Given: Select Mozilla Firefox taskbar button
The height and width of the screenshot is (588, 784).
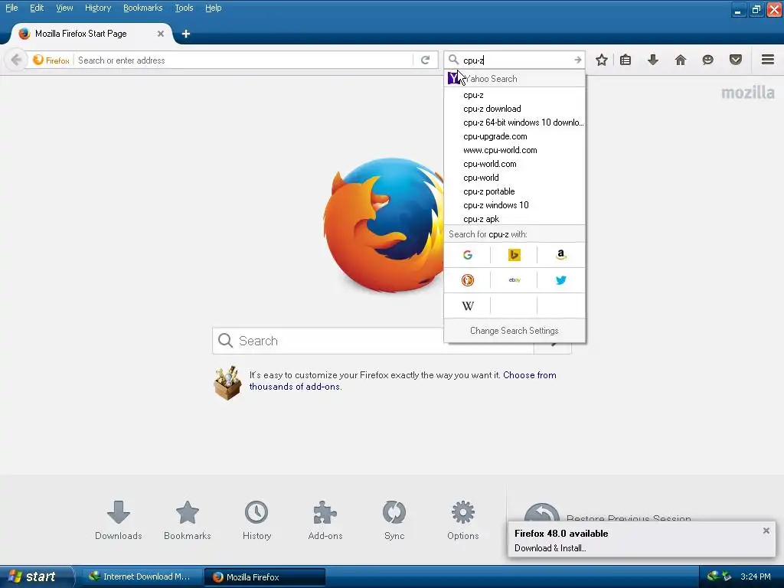Looking at the screenshot, I should point(265,577).
